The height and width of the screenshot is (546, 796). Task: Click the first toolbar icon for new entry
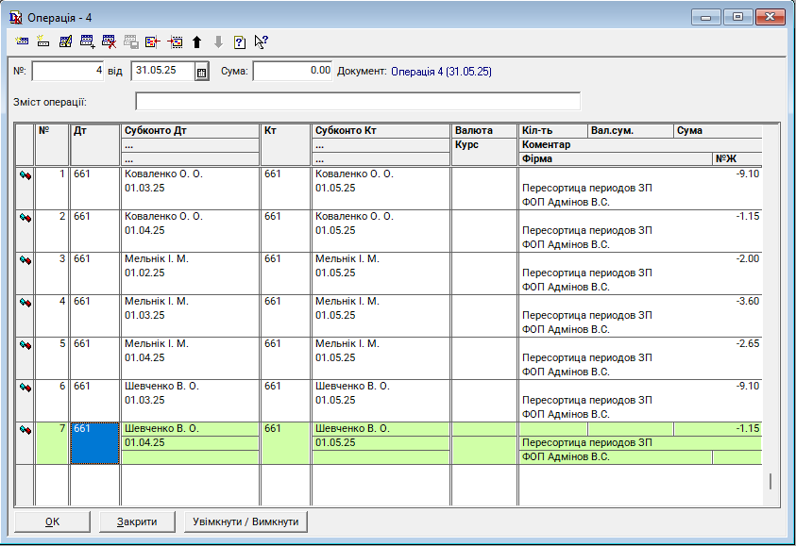(x=23, y=41)
